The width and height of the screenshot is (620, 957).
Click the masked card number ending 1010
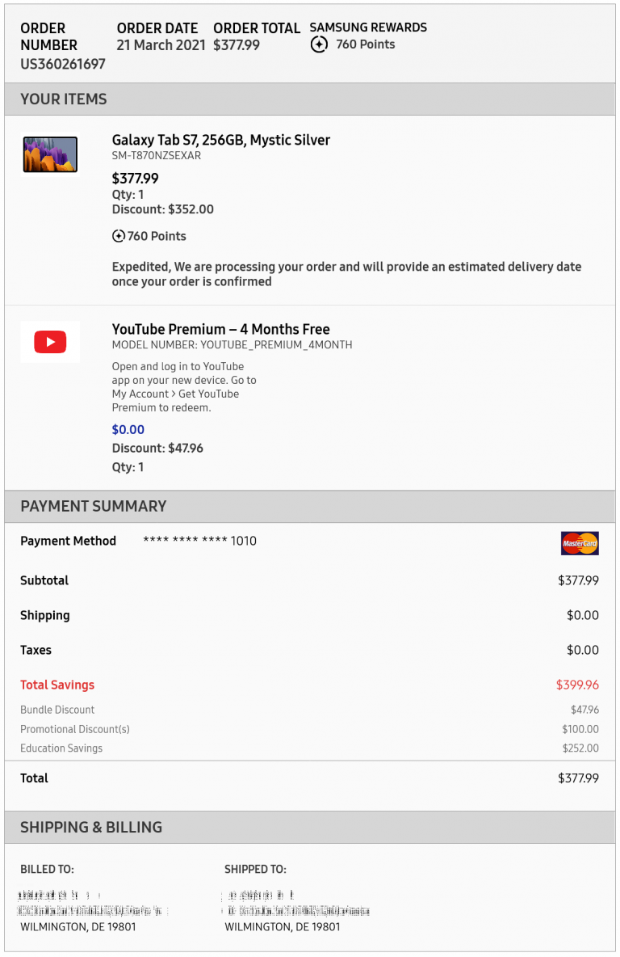[200, 541]
